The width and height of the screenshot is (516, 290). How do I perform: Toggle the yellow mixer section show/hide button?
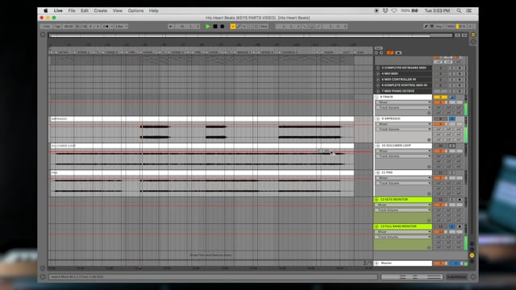click(472, 255)
